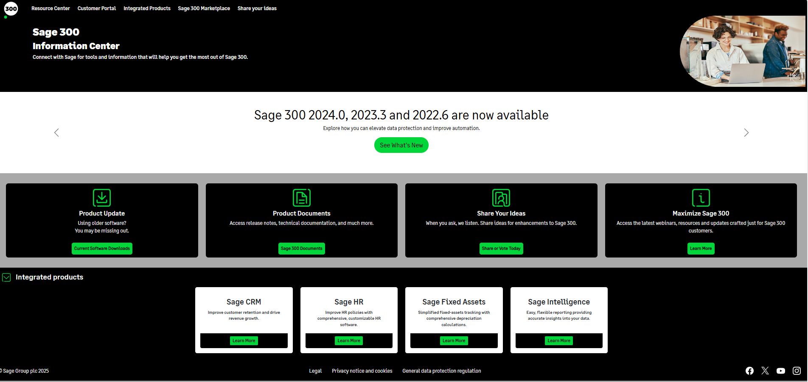Open the YouTube social icon

(x=781, y=371)
